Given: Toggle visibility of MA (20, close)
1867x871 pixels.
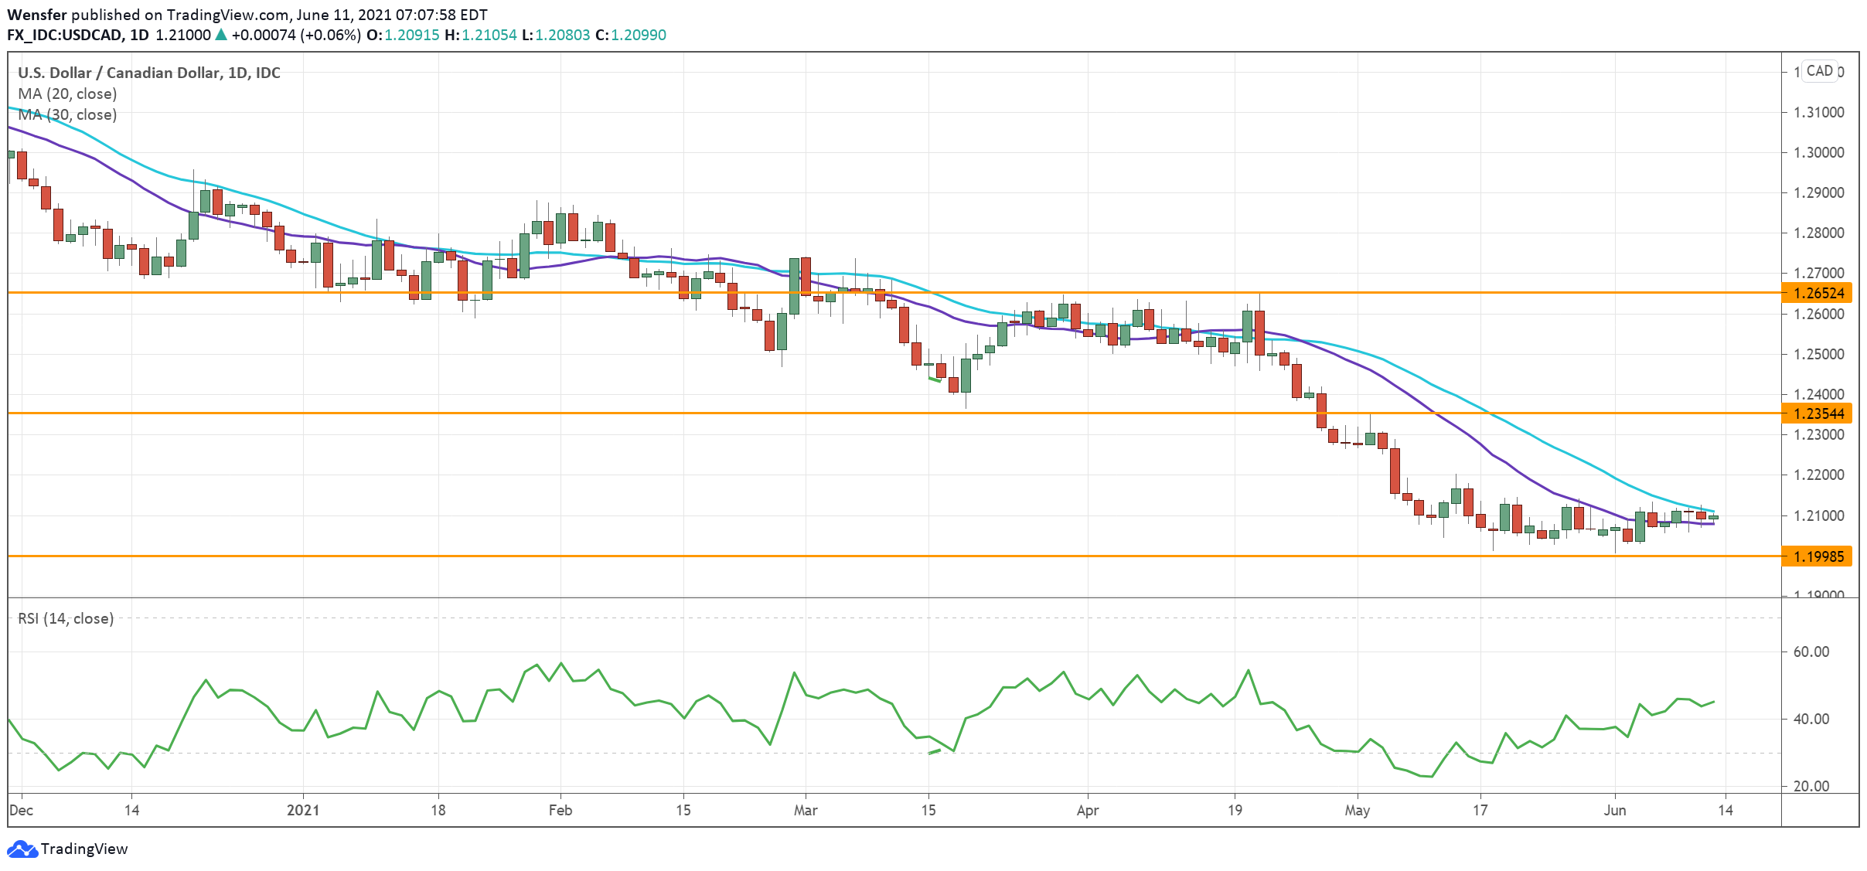Looking at the screenshot, I should (x=66, y=94).
